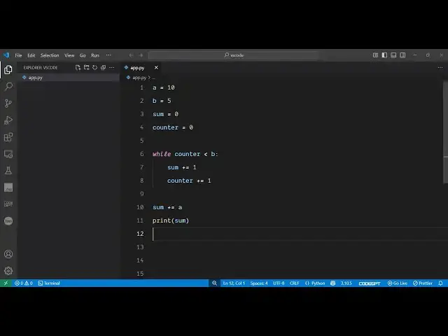Viewport: 448px width, 336px height.
Task: Click breadcrumb ellipsis after app.py
Action: pos(153,78)
